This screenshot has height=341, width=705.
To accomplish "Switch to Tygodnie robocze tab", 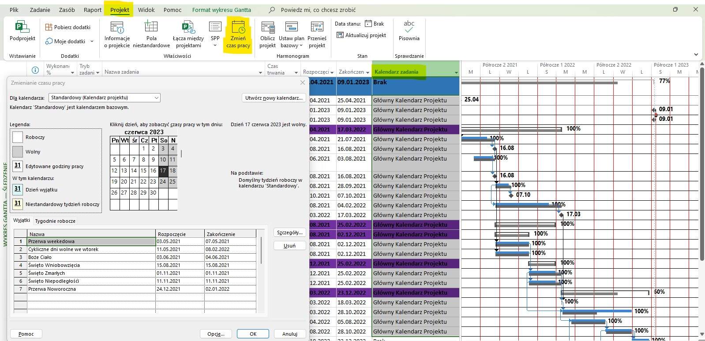I will point(55,221).
